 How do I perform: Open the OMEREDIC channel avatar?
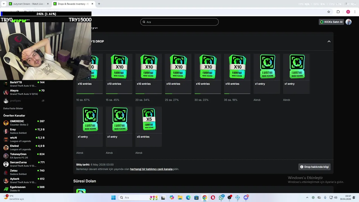click(6, 123)
